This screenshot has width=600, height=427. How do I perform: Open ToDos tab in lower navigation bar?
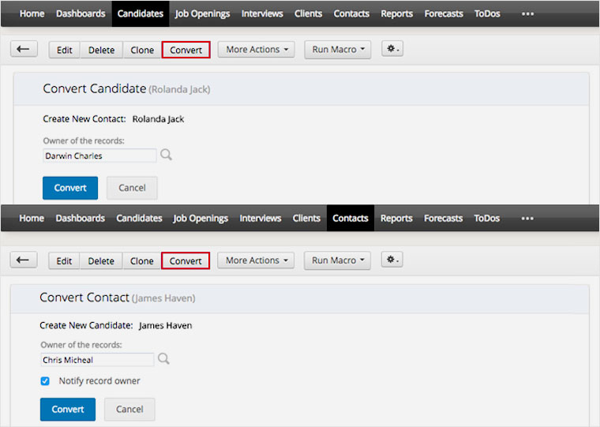(487, 218)
